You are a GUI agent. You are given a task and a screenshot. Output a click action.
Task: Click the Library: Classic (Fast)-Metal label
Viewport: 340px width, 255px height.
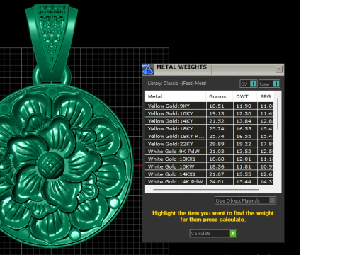click(x=177, y=84)
